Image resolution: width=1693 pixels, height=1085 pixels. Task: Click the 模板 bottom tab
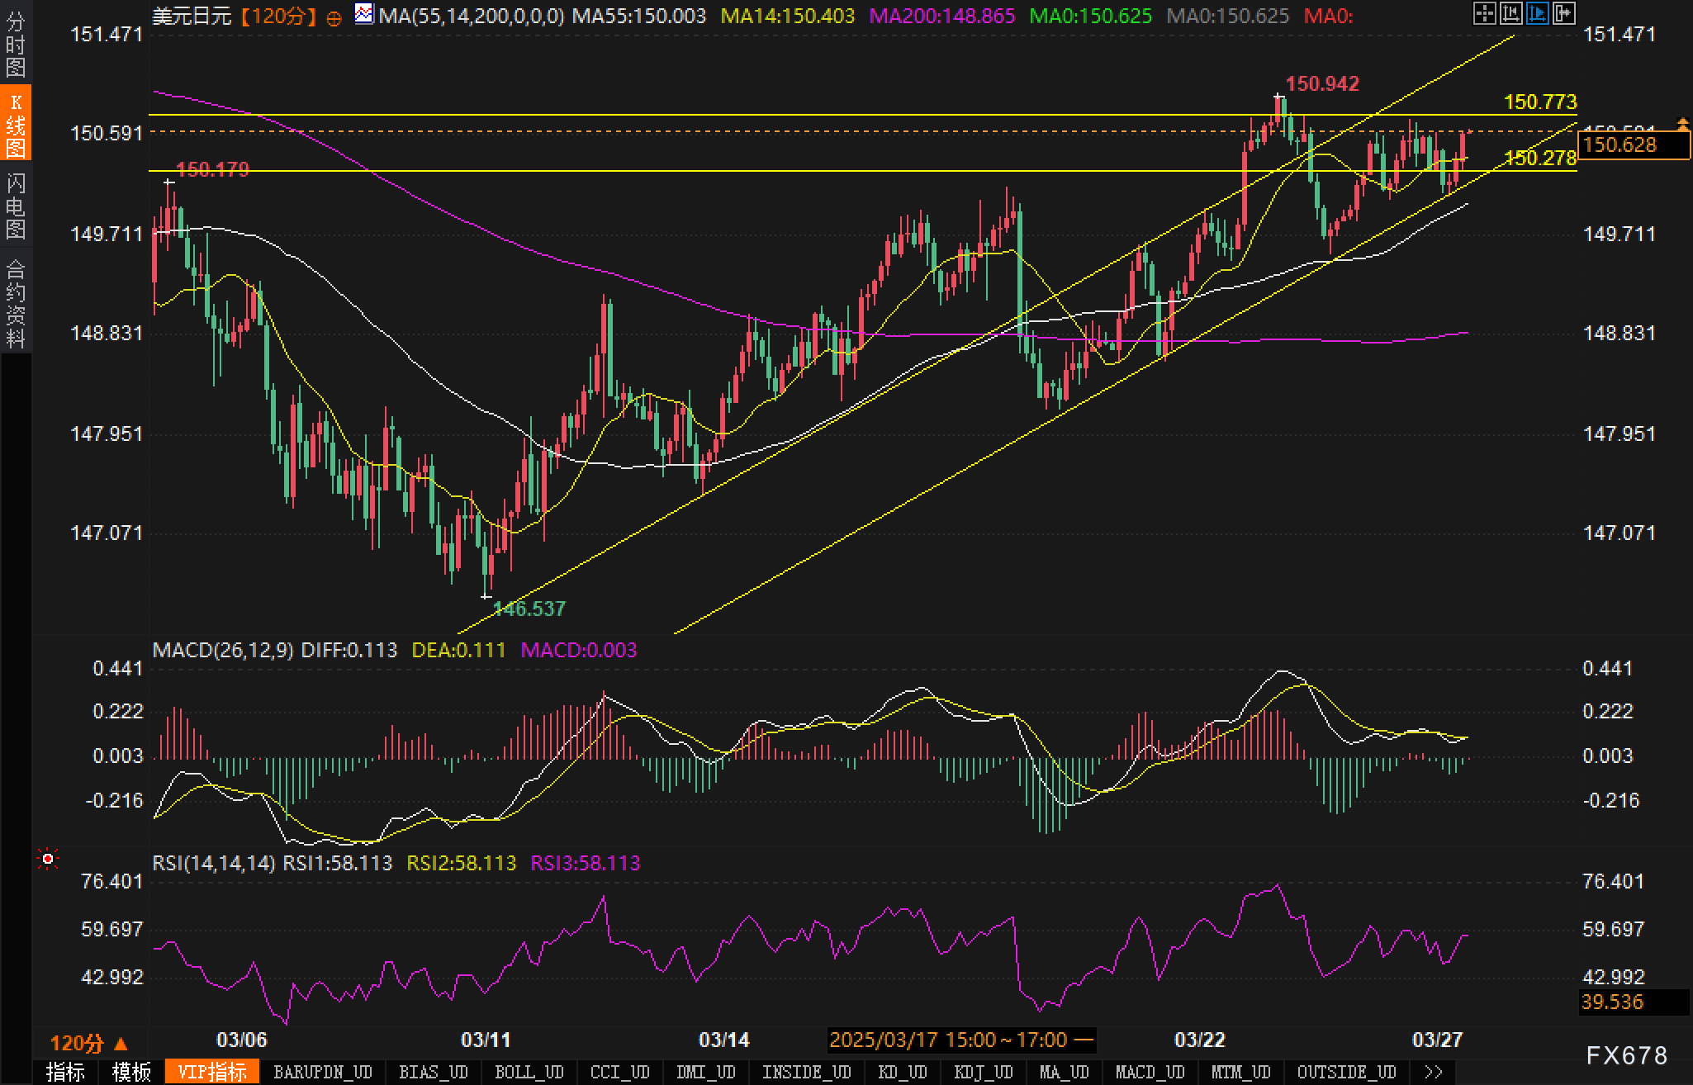point(131,1072)
